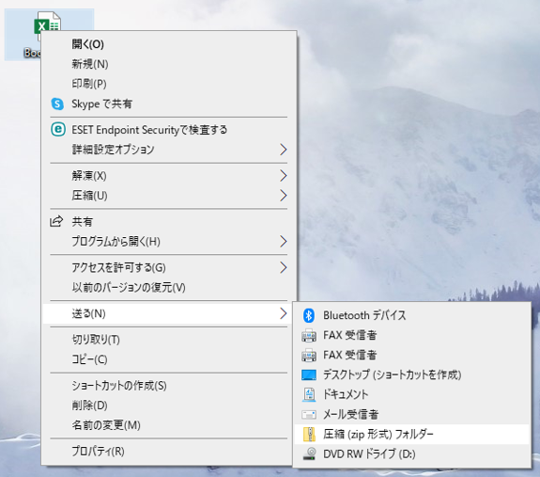This screenshot has height=477, width=540.
Task: Click the first FAX 受信者 printer icon
Action: [309, 335]
